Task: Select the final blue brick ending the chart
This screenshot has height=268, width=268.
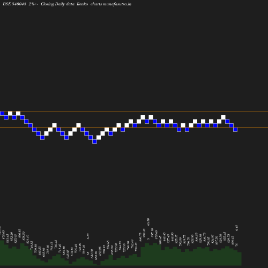Action: pos(235,130)
